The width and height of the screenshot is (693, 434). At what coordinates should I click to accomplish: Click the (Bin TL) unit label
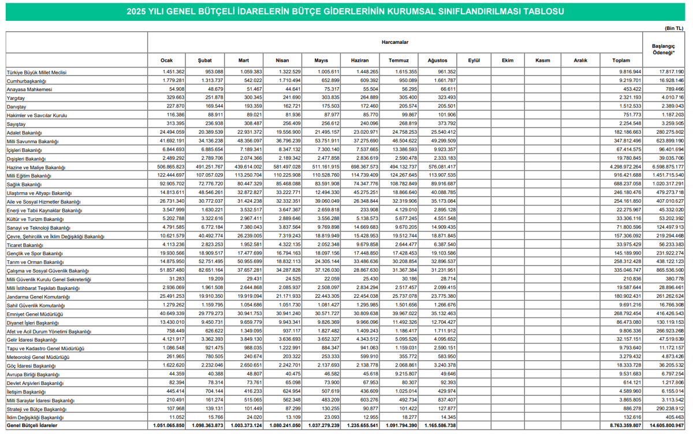click(x=674, y=28)
